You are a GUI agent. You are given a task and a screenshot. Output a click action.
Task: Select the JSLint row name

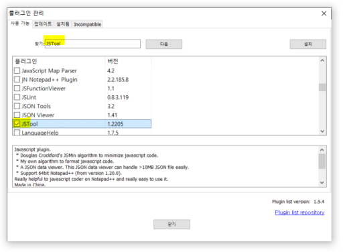[29, 97]
